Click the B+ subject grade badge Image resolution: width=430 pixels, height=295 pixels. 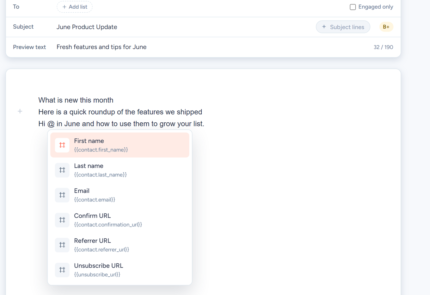pos(386,27)
